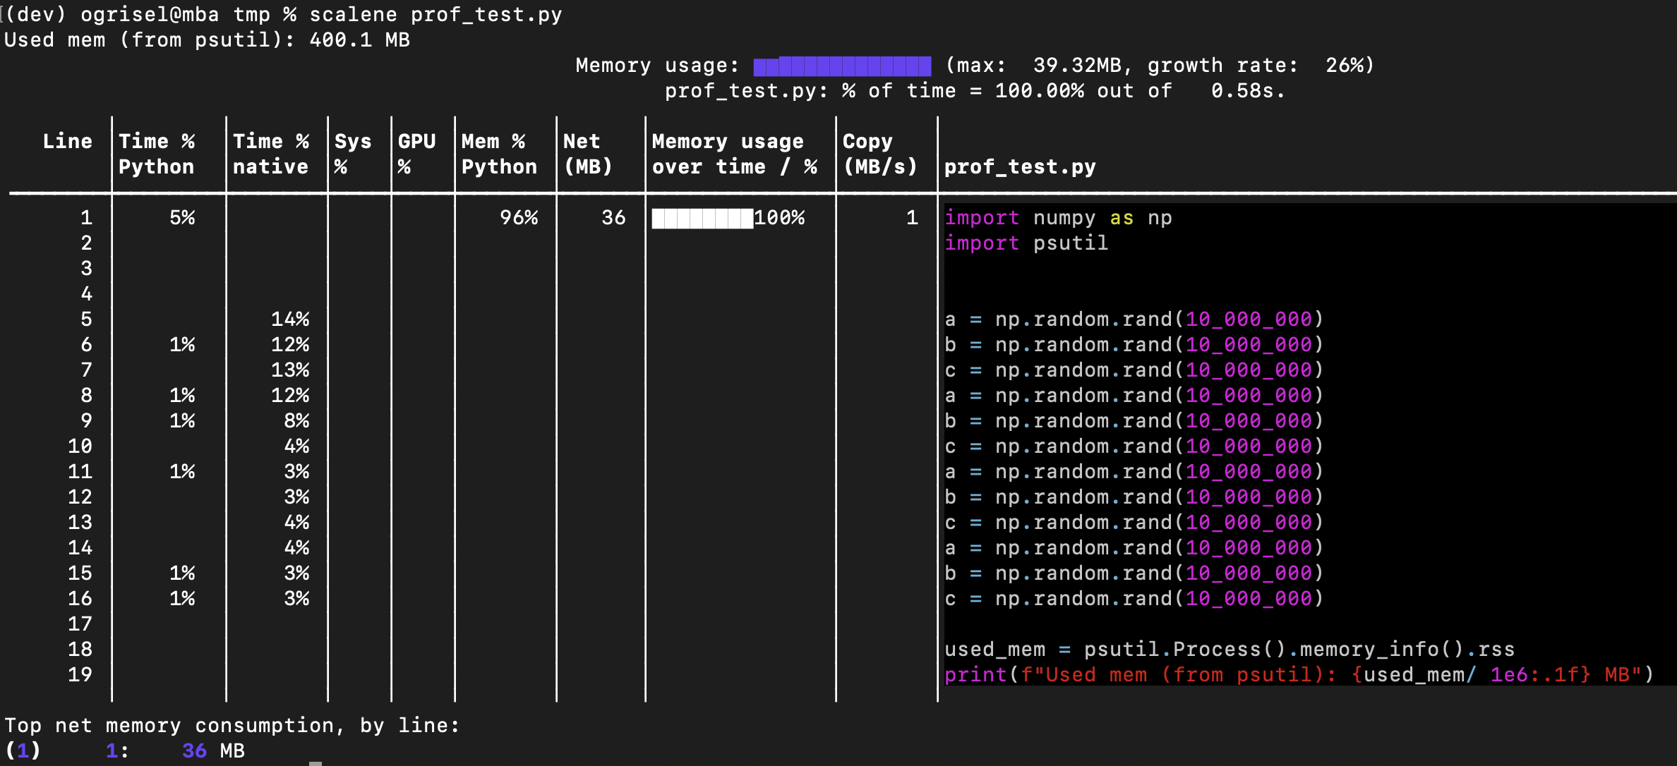Click the Copy (MB/s) column header
Screen dimensions: 1677x766
point(880,154)
